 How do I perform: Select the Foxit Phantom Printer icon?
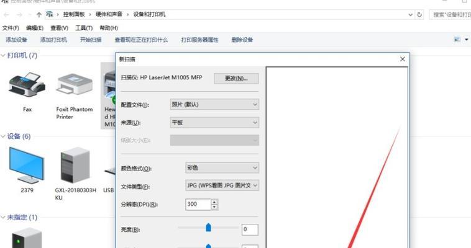pyautogui.click(x=74, y=84)
